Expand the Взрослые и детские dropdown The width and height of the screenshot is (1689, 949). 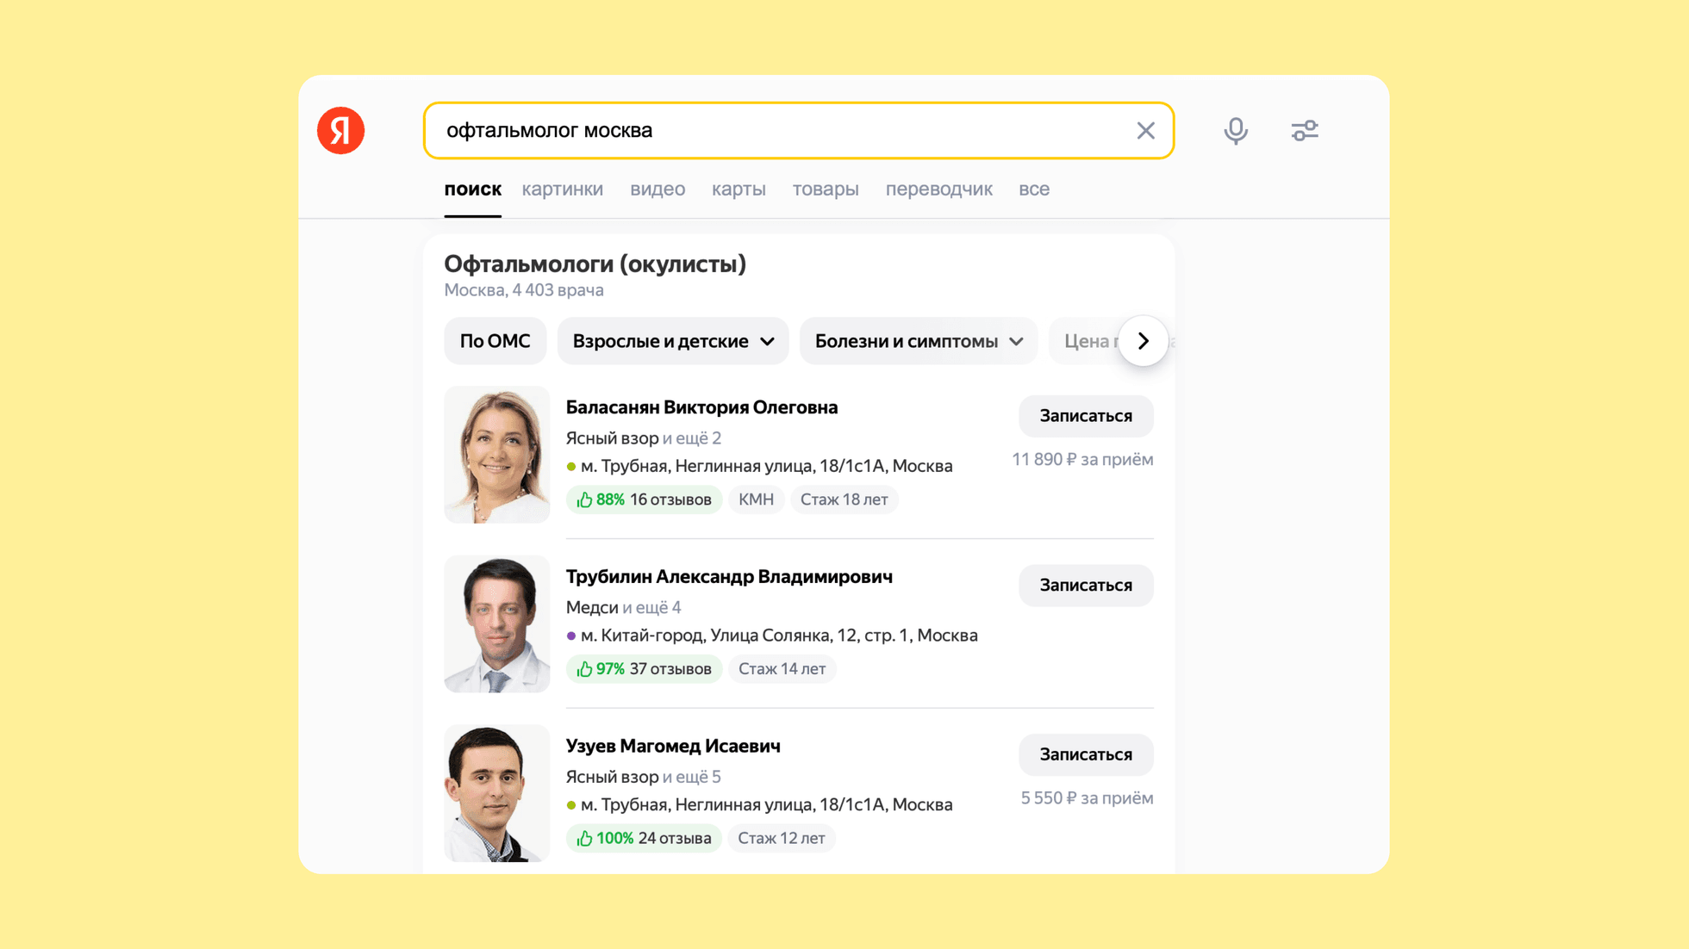pos(673,341)
